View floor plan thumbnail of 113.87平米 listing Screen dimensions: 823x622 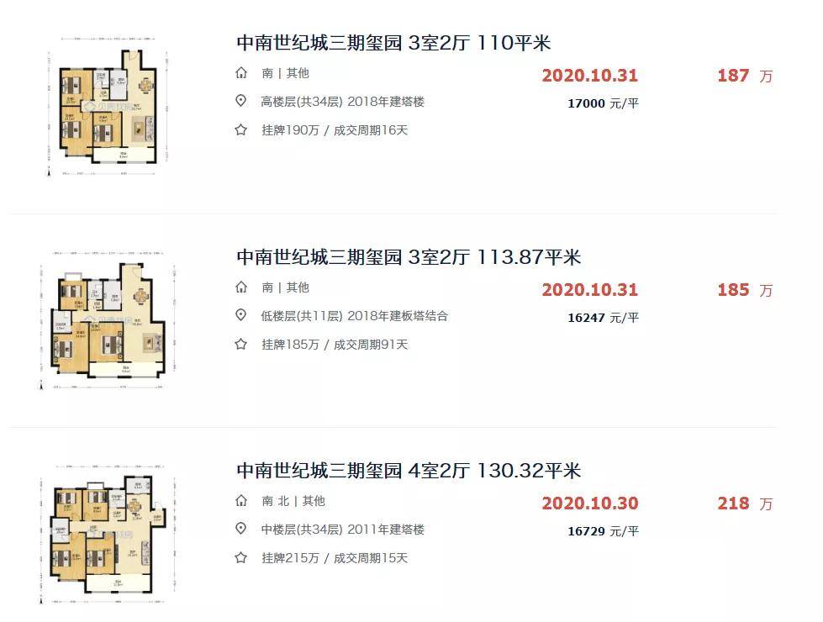point(108,320)
